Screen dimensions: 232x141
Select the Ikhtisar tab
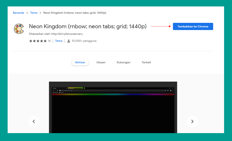(80, 62)
